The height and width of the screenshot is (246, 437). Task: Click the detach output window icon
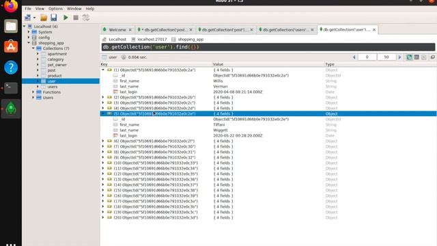coord(432,57)
